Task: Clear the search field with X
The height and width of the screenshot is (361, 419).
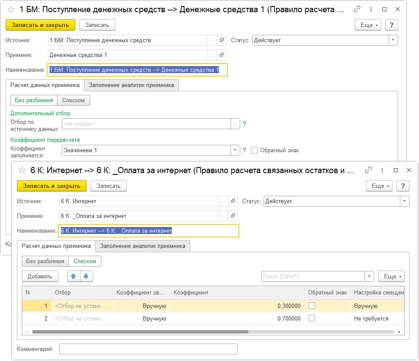Action: pyautogui.click(x=369, y=276)
